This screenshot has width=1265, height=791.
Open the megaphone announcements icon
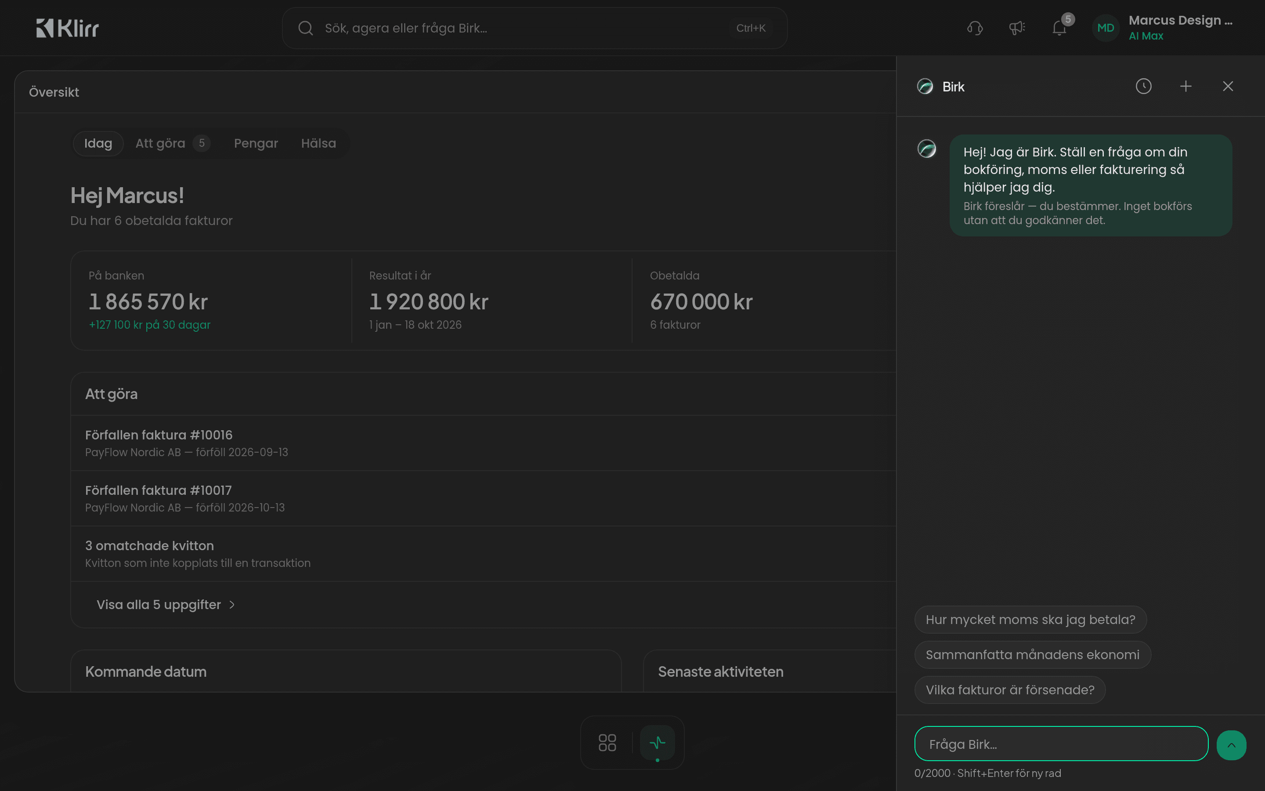[1017, 28]
